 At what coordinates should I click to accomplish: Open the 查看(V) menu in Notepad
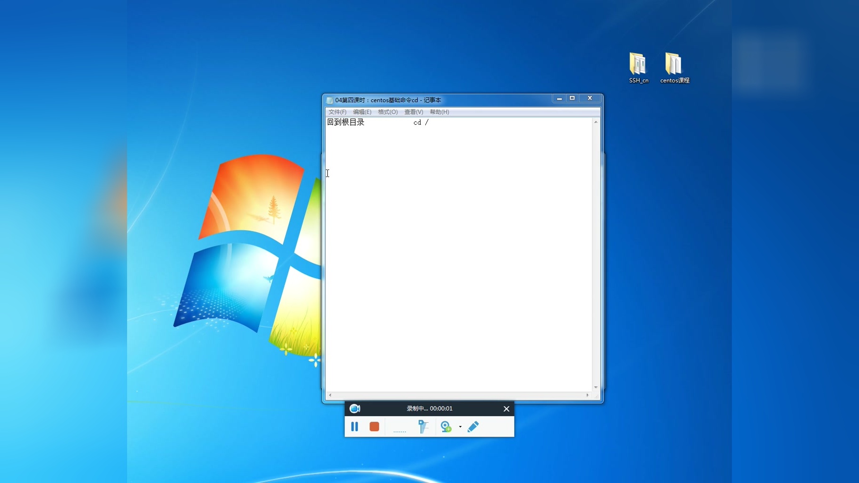(413, 112)
